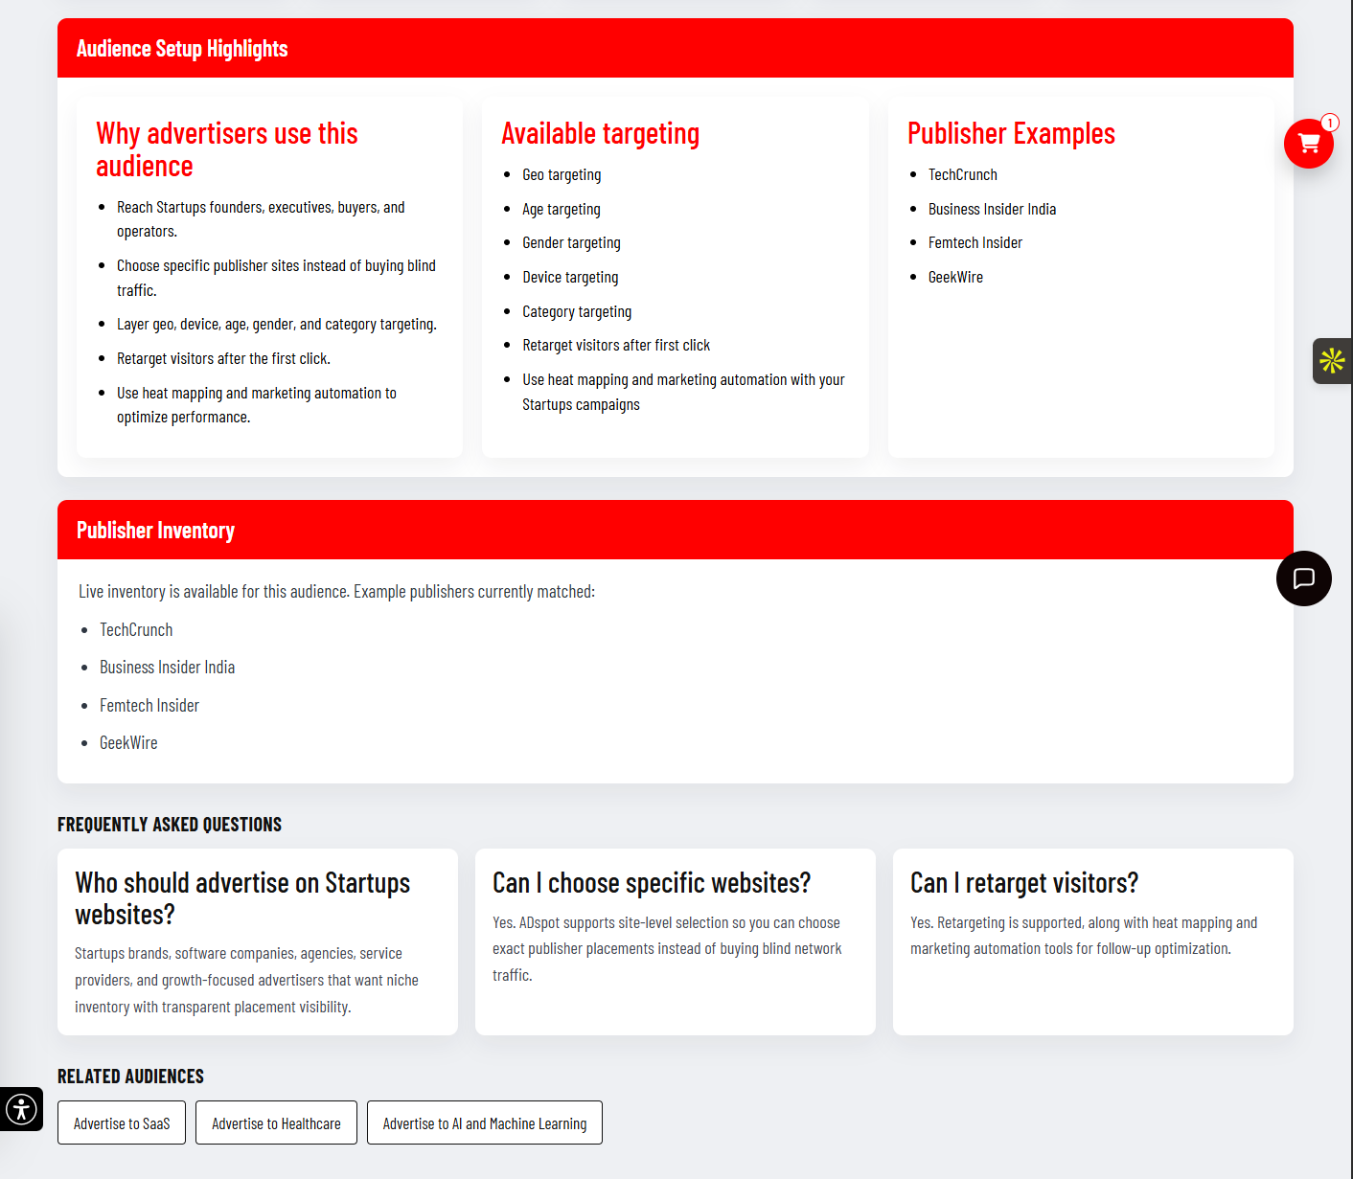Click the Related Audiences heading
This screenshot has width=1353, height=1179.
(x=130, y=1076)
